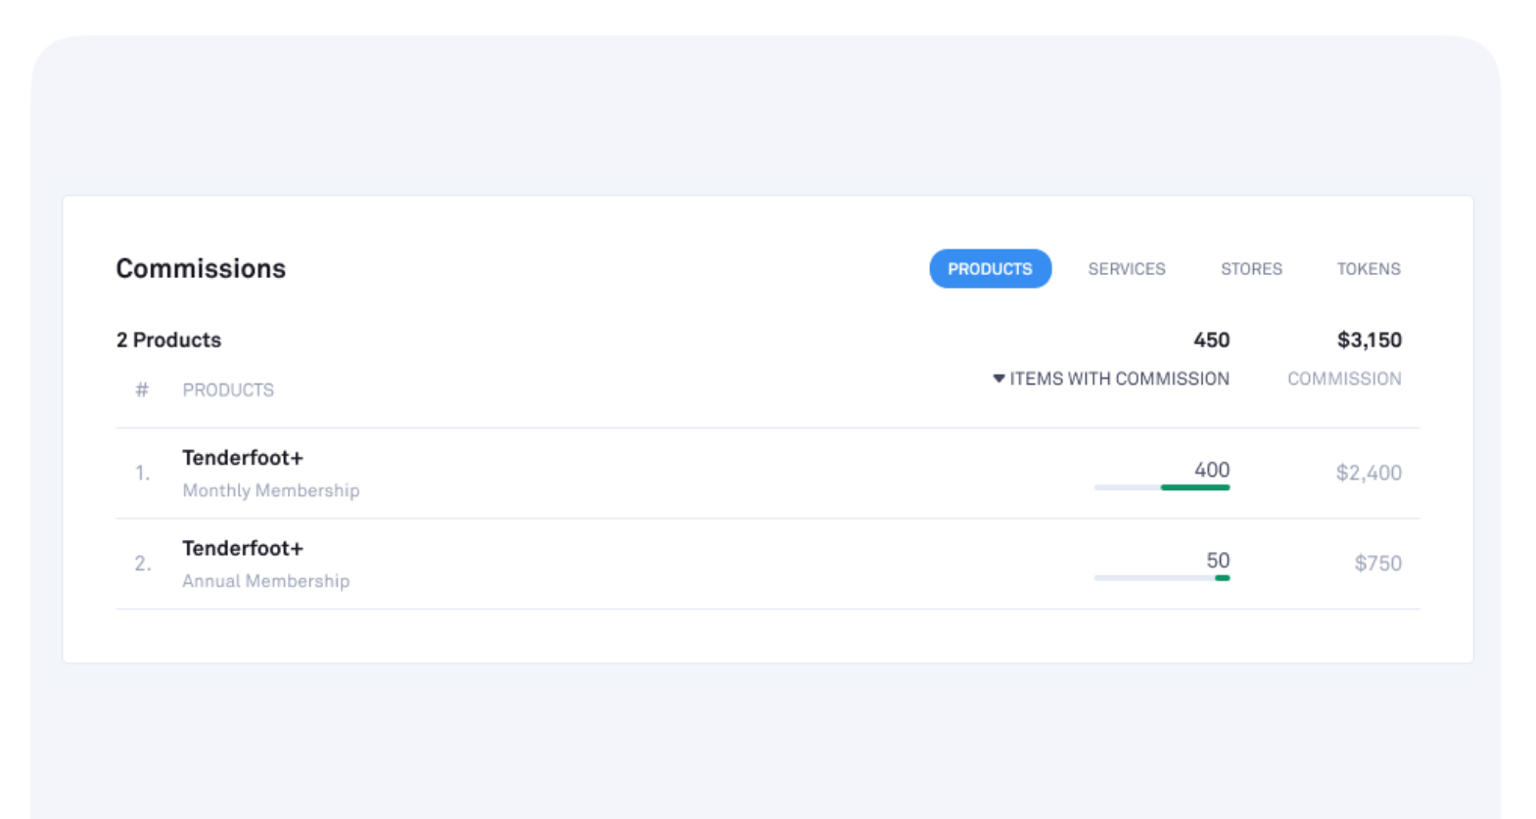Viewport: 1536px width, 819px height.
Task: Open the Stores tab
Action: tap(1250, 269)
